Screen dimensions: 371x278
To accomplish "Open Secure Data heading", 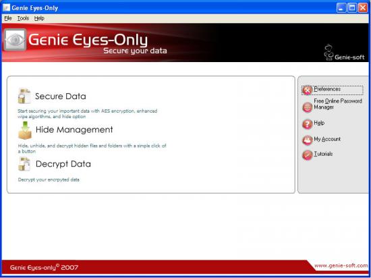I will (x=61, y=96).
